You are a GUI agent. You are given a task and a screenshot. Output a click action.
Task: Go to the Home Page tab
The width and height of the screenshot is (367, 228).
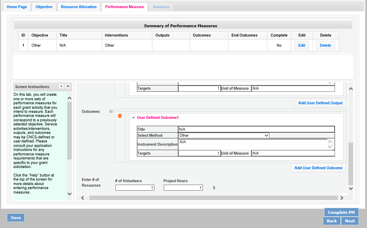click(x=17, y=7)
